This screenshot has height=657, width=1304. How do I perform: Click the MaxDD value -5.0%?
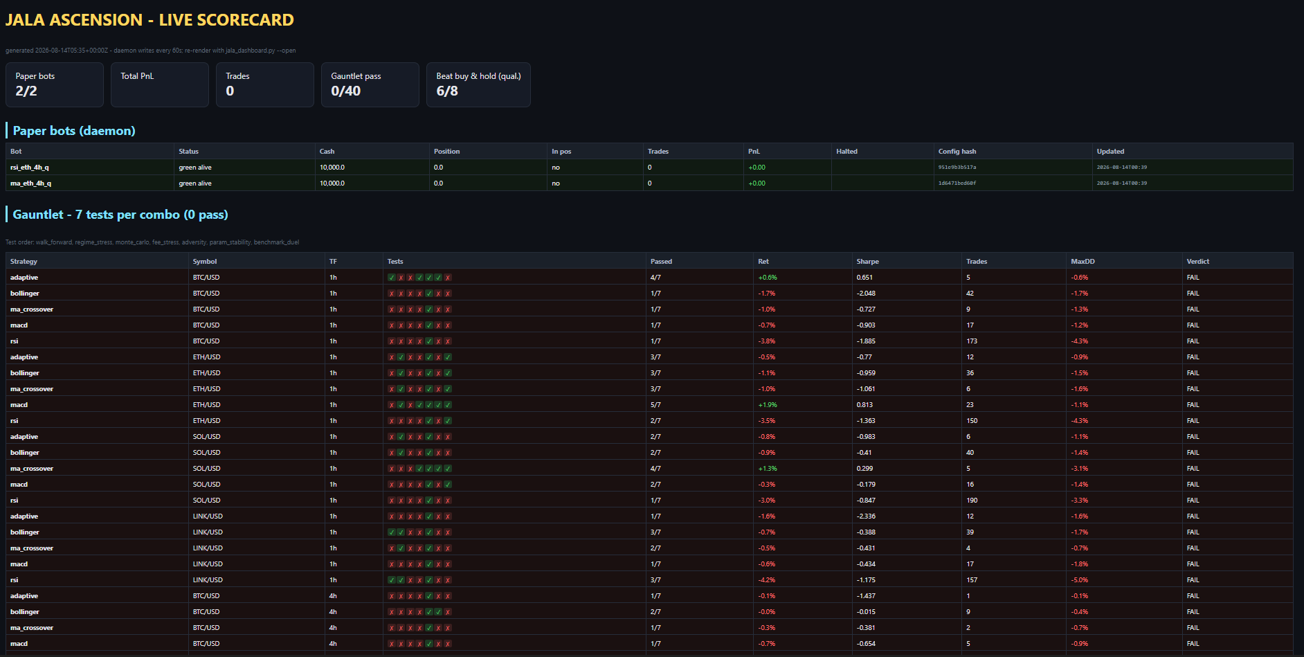tap(1080, 579)
